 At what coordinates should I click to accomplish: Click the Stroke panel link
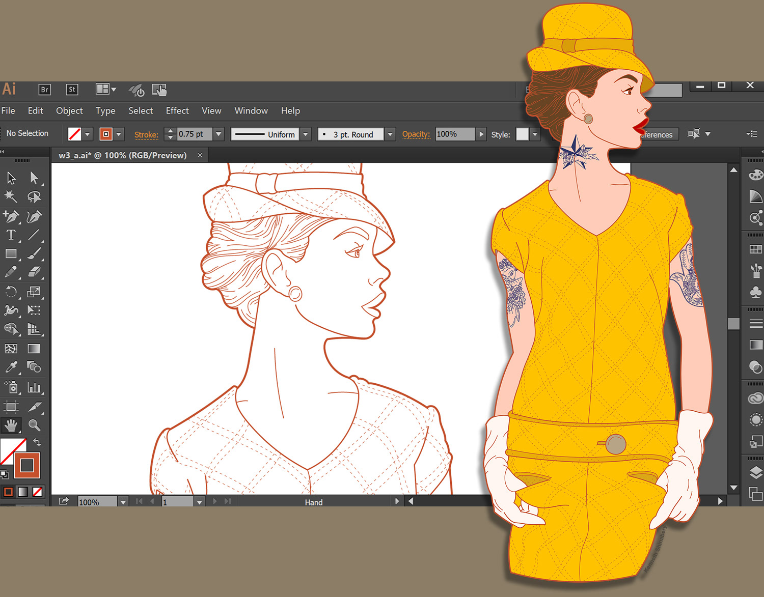click(x=146, y=135)
